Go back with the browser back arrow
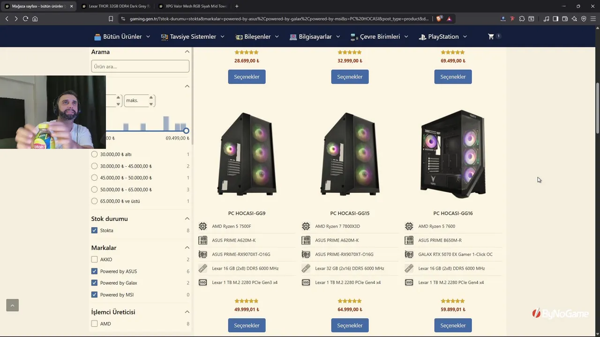This screenshot has width=600, height=337. click(7, 19)
